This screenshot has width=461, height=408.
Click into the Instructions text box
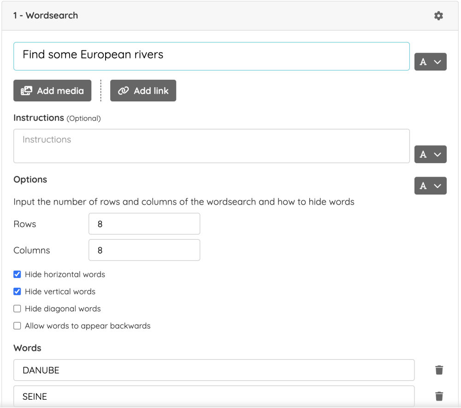coord(212,146)
